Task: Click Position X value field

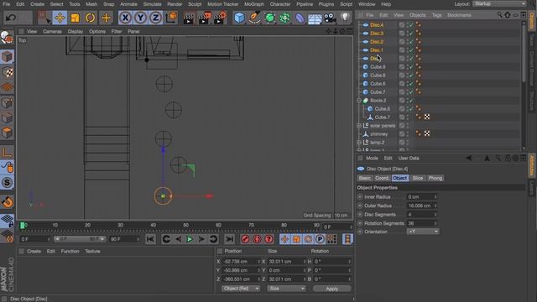Action: [241, 262]
